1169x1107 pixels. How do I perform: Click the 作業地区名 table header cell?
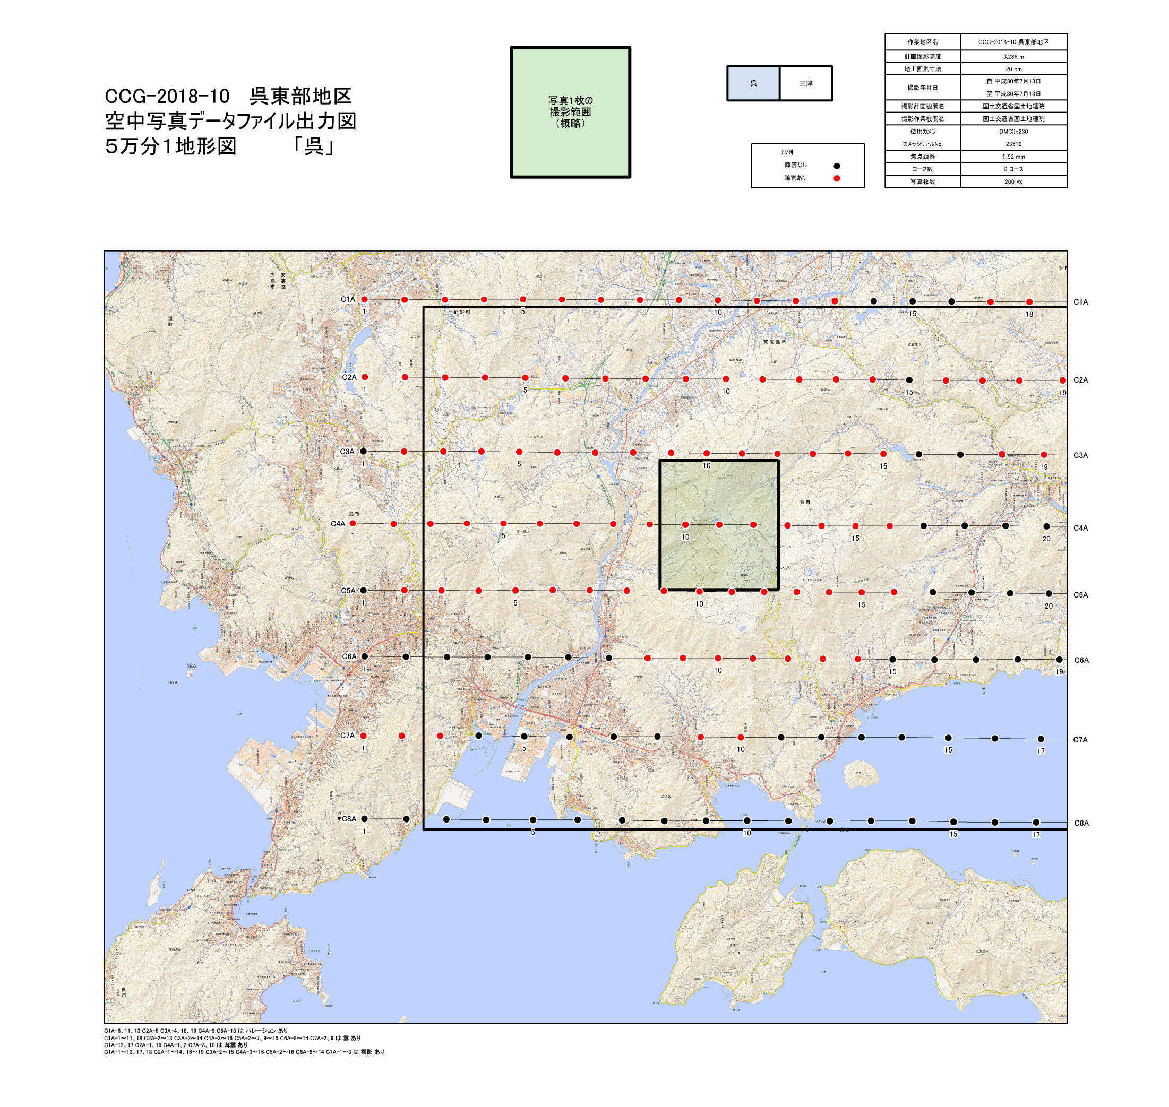coord(922,42)
